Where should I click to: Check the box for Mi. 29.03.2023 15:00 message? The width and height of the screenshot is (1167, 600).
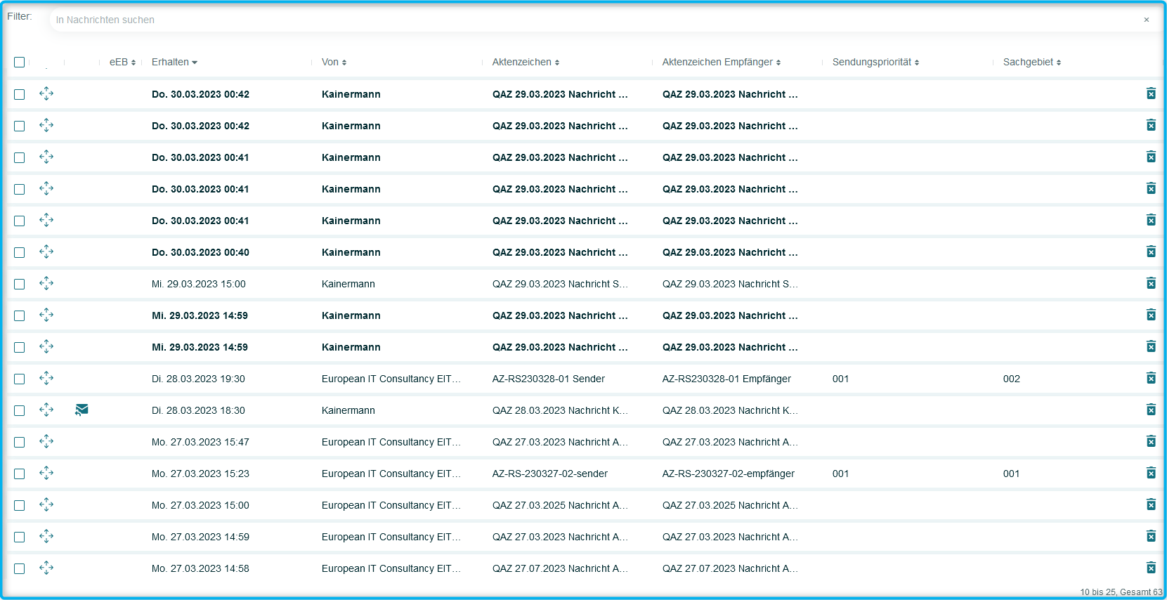point(20,284)
